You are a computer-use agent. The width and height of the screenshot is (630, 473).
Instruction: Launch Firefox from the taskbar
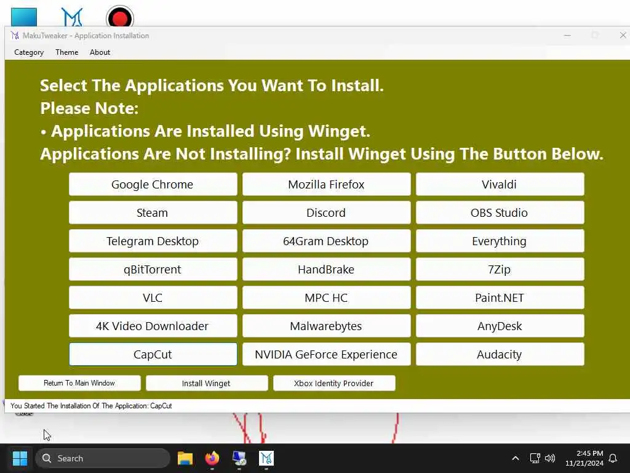click(x=212, y=458)
